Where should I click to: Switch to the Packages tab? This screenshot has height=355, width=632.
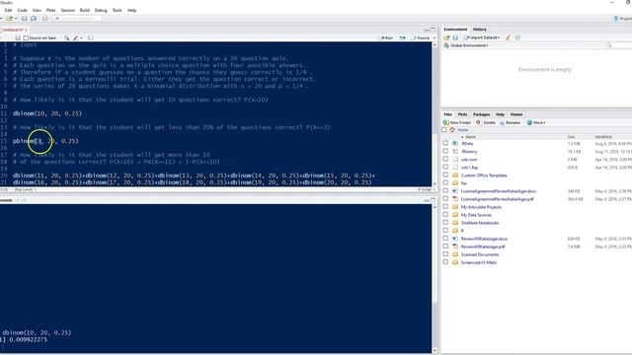(x=481, y=114)
